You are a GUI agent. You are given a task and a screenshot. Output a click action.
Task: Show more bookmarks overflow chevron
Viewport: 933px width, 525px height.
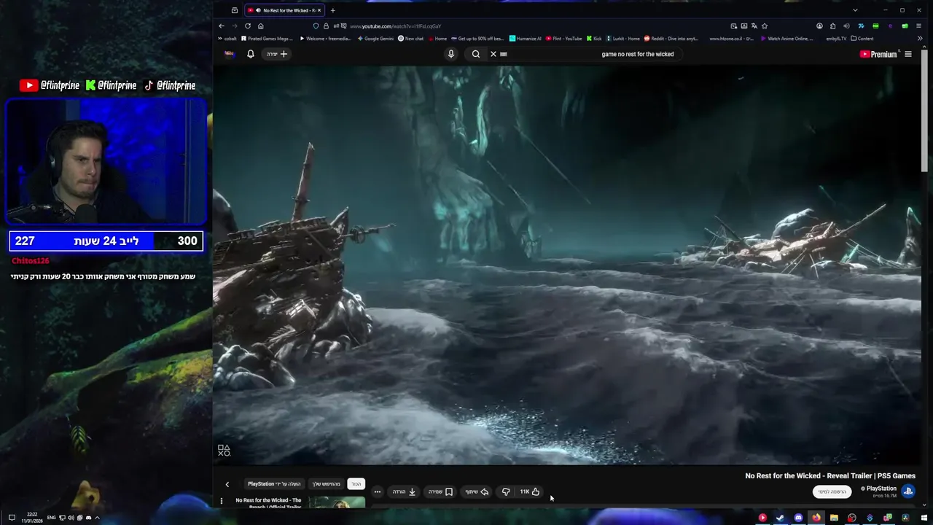921,39
